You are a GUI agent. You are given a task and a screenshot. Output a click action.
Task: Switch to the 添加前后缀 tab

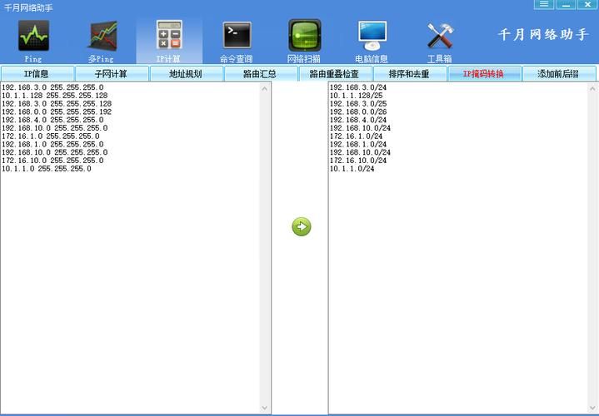pyautogui.click(x=558, y=74)
